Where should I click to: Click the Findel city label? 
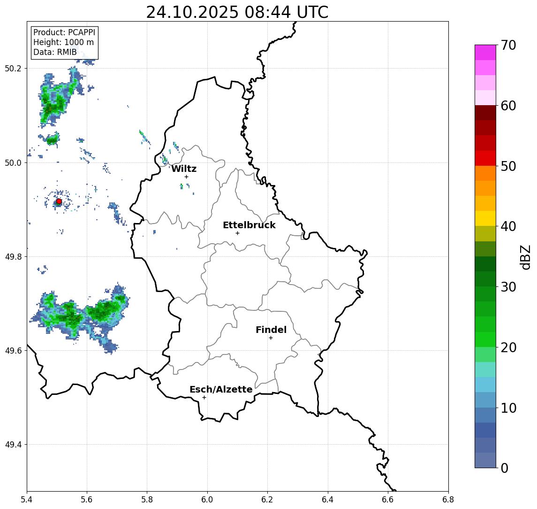click(271, 330)
